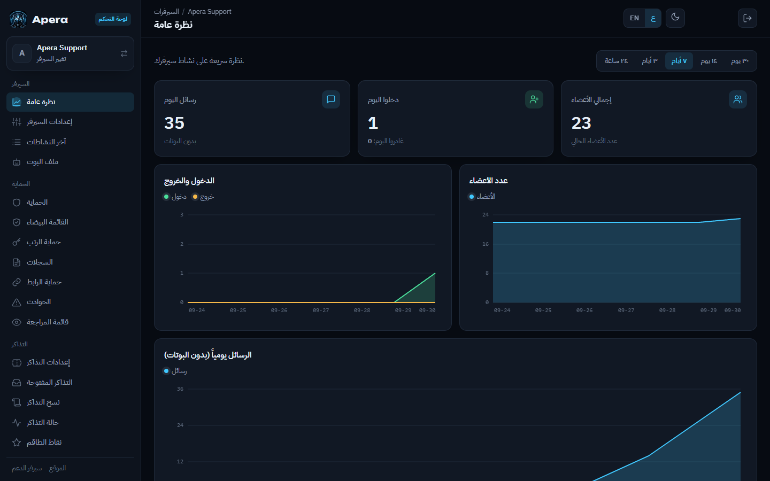This screenshot has width=770, height=481.
Task: Switch language to EN
Action: pyautogui.click(x=634, y=18)
